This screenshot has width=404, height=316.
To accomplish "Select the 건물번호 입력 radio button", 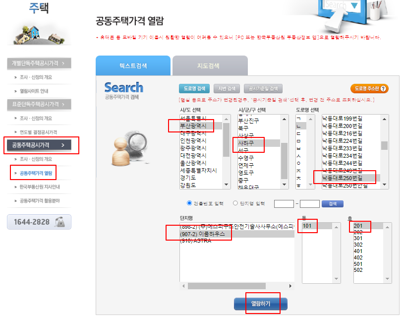I will pos(189,203).
